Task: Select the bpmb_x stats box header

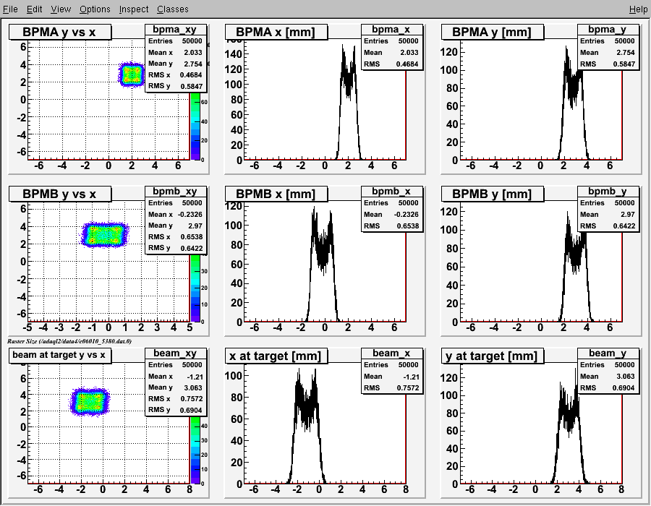Action: click(x=391, y=192)
